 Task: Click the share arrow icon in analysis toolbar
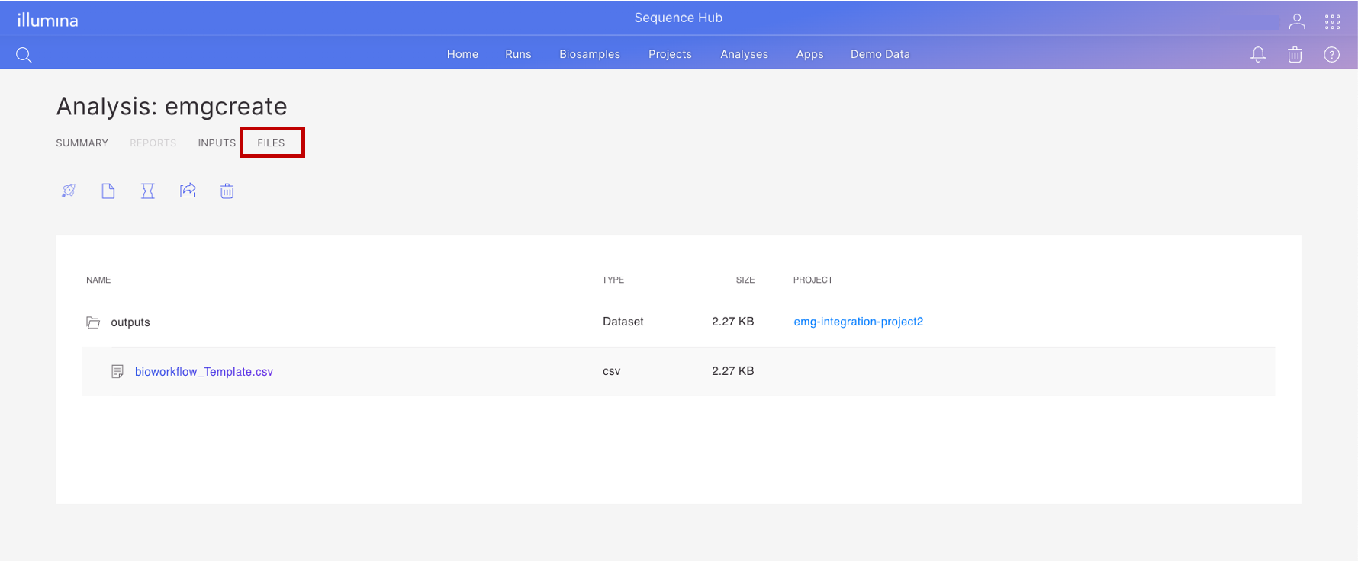[188, 191]
